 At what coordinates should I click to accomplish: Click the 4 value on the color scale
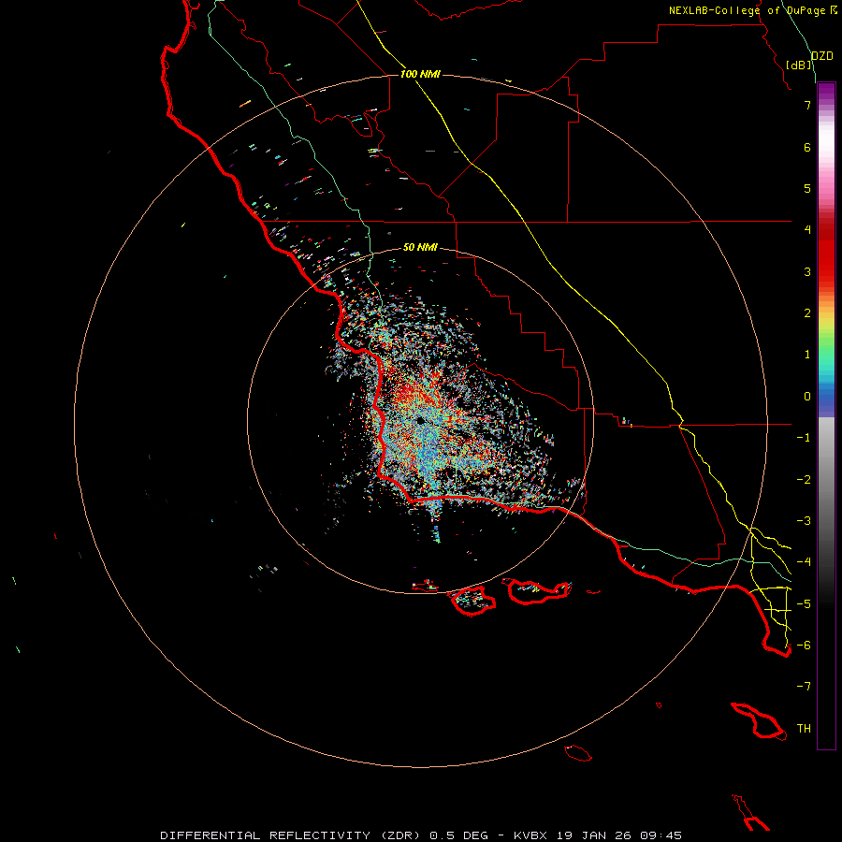pyautogui.click(x=807, y=230)
